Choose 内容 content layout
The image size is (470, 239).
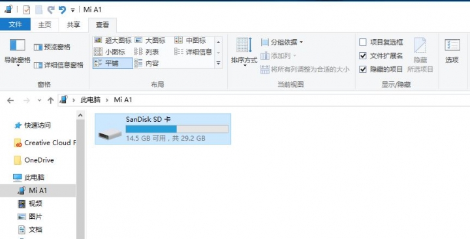tap(147, 63)
